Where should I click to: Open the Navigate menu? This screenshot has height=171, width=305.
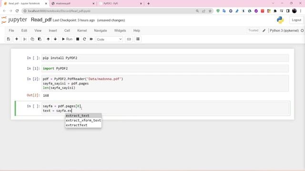(101, 30)
